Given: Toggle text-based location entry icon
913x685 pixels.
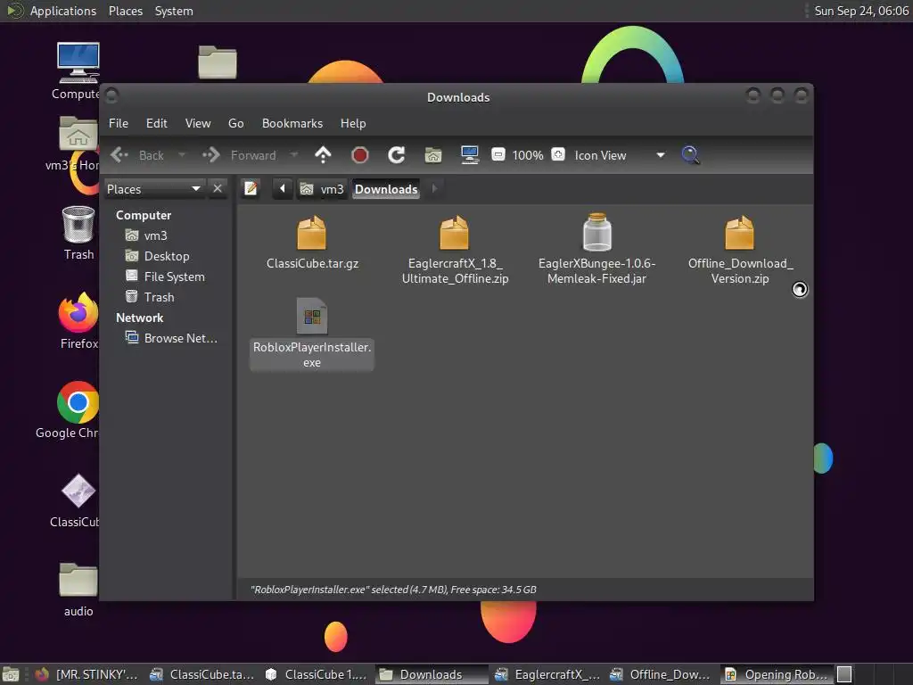Looking at the screenshot, I should point(251,189).
